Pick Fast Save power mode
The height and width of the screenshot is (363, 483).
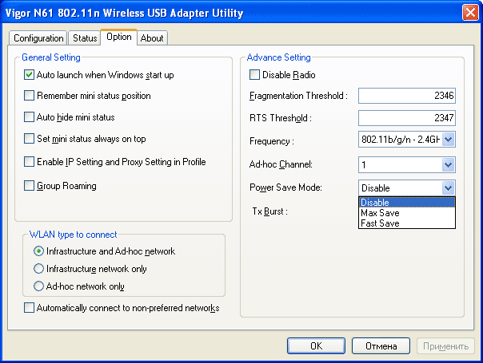406,223
